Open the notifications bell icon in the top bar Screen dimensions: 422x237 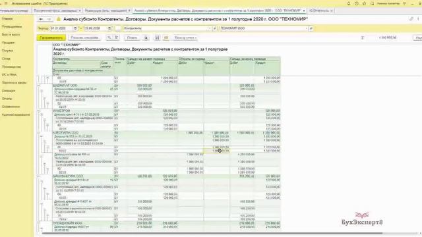[x=349, y=3]
